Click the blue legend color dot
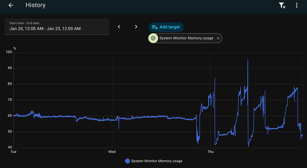 [127, 161]
